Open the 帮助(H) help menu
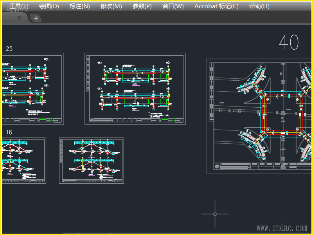The image size is (313, 235). tap(259, 6)
